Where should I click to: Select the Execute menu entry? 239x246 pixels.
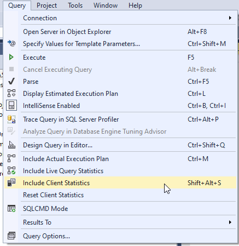pos(120,58)
